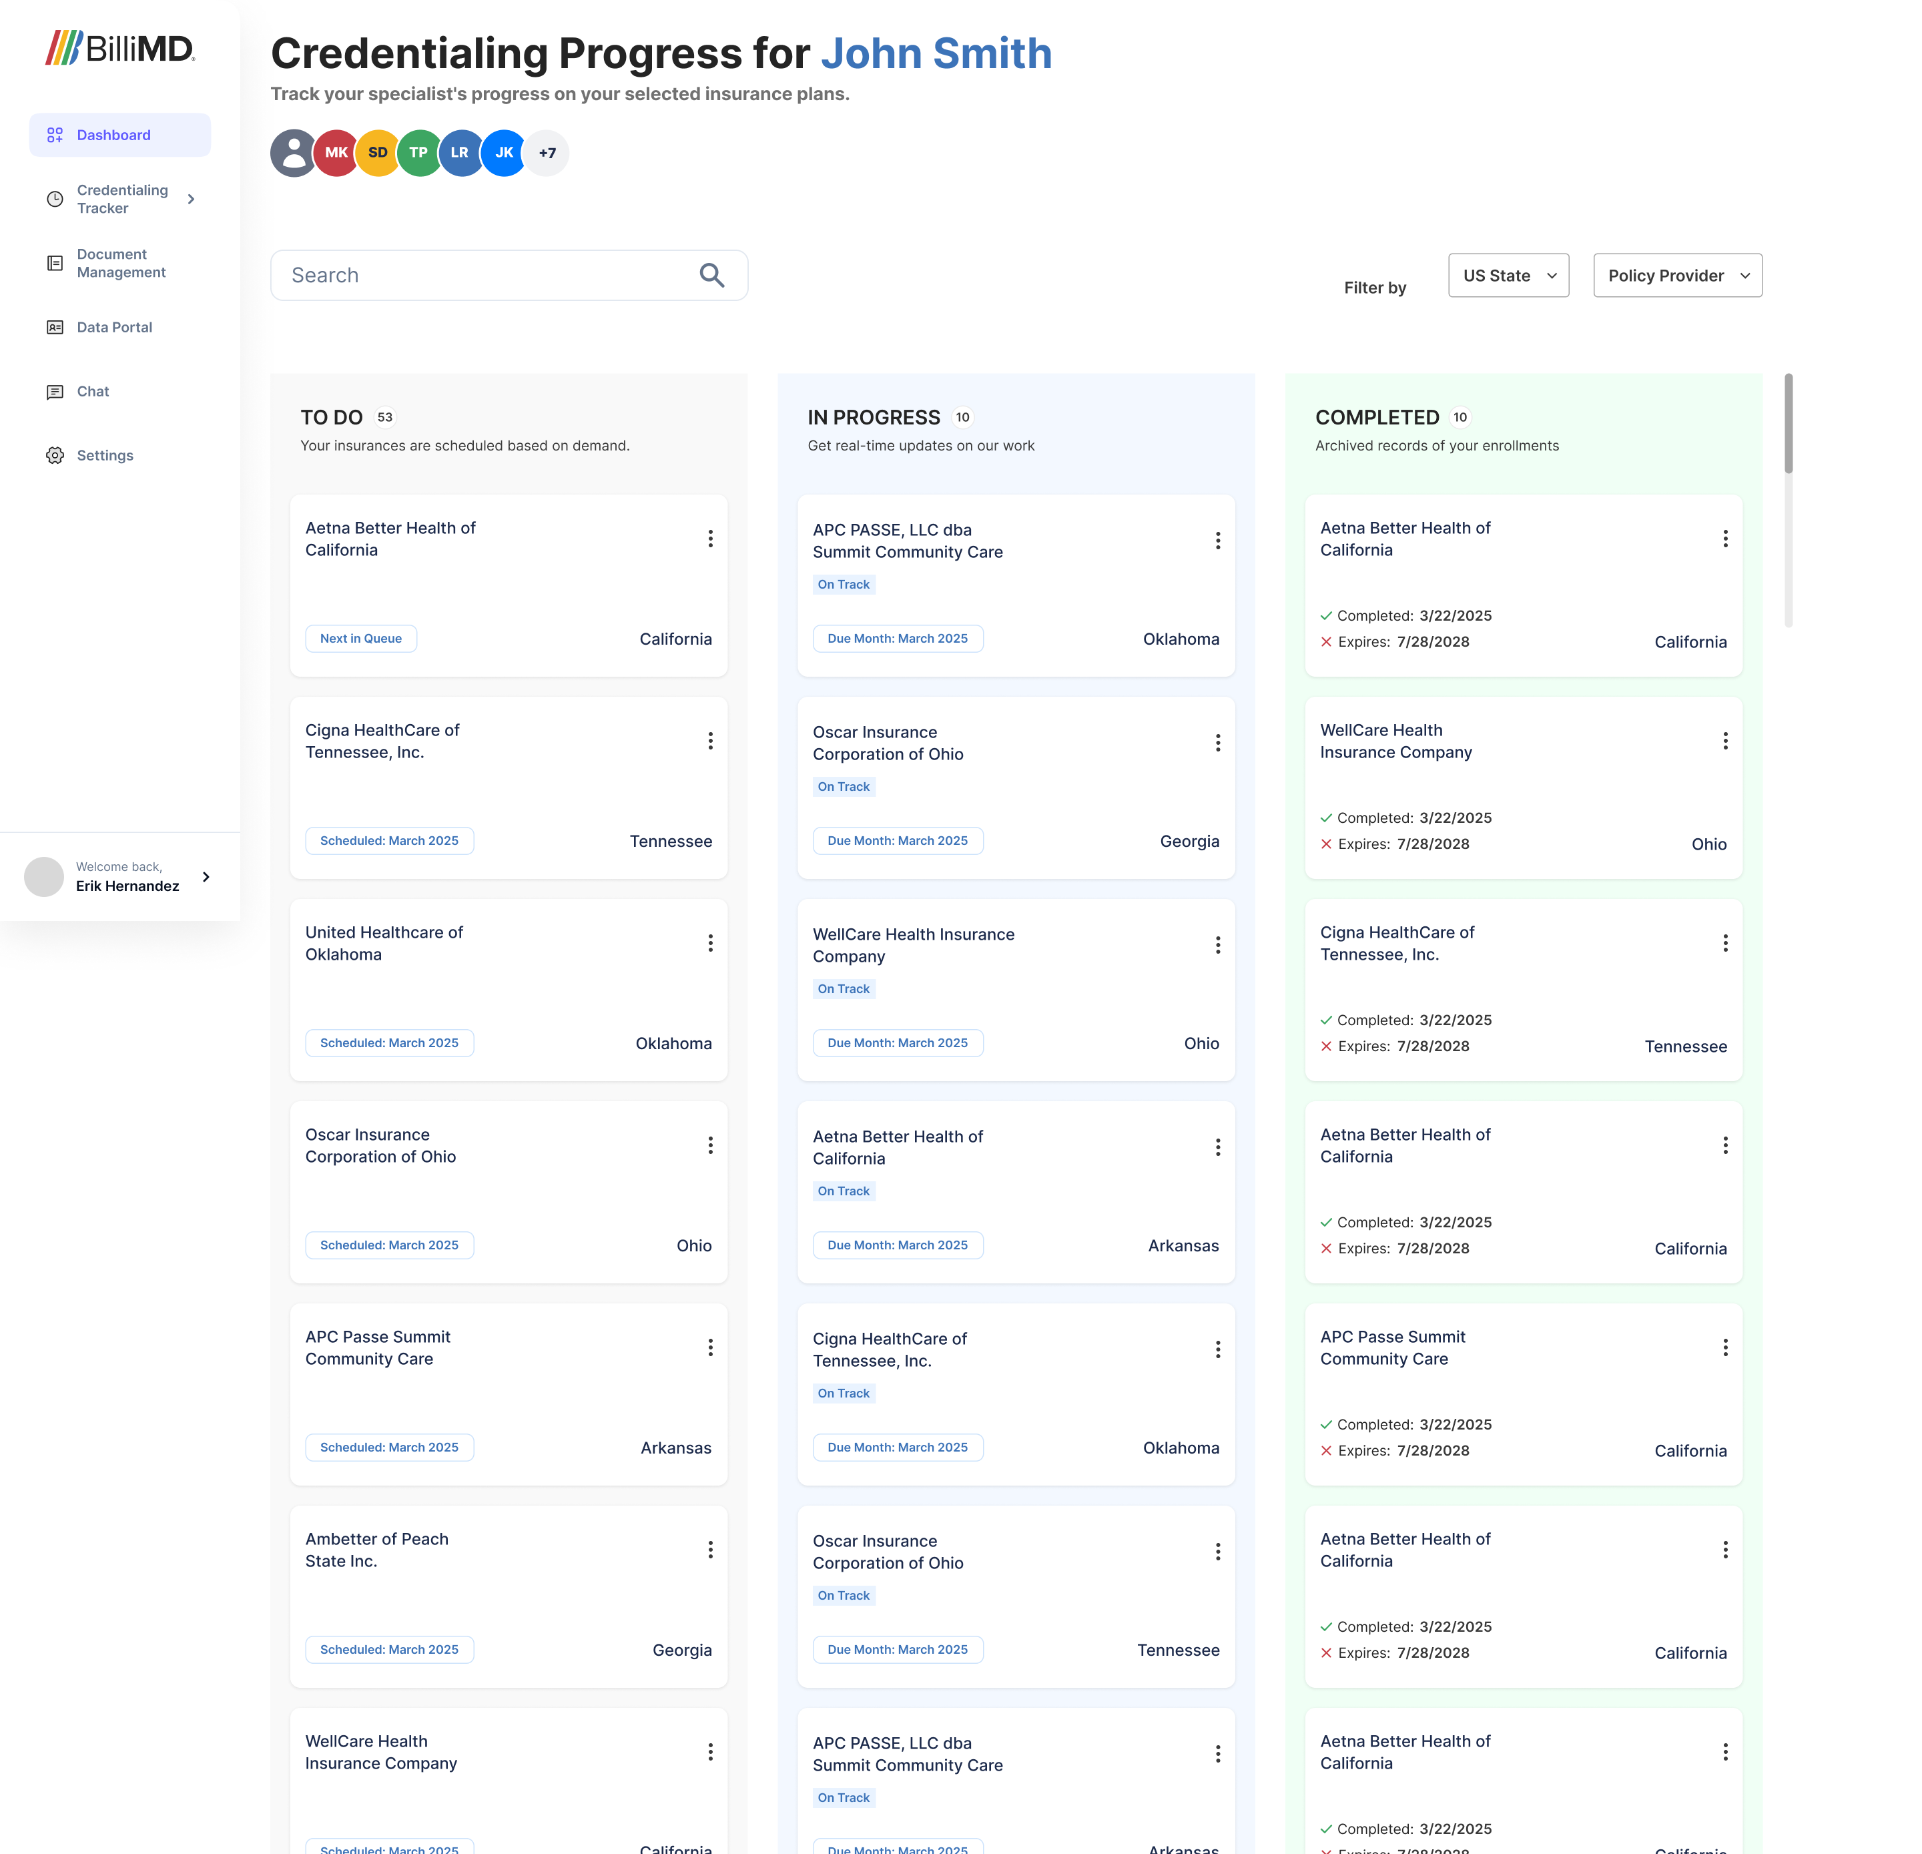Expand Credentialing Tracker submenu chevron
1922x1854 pixels.
pyautogui.click(x=192, y=199)
